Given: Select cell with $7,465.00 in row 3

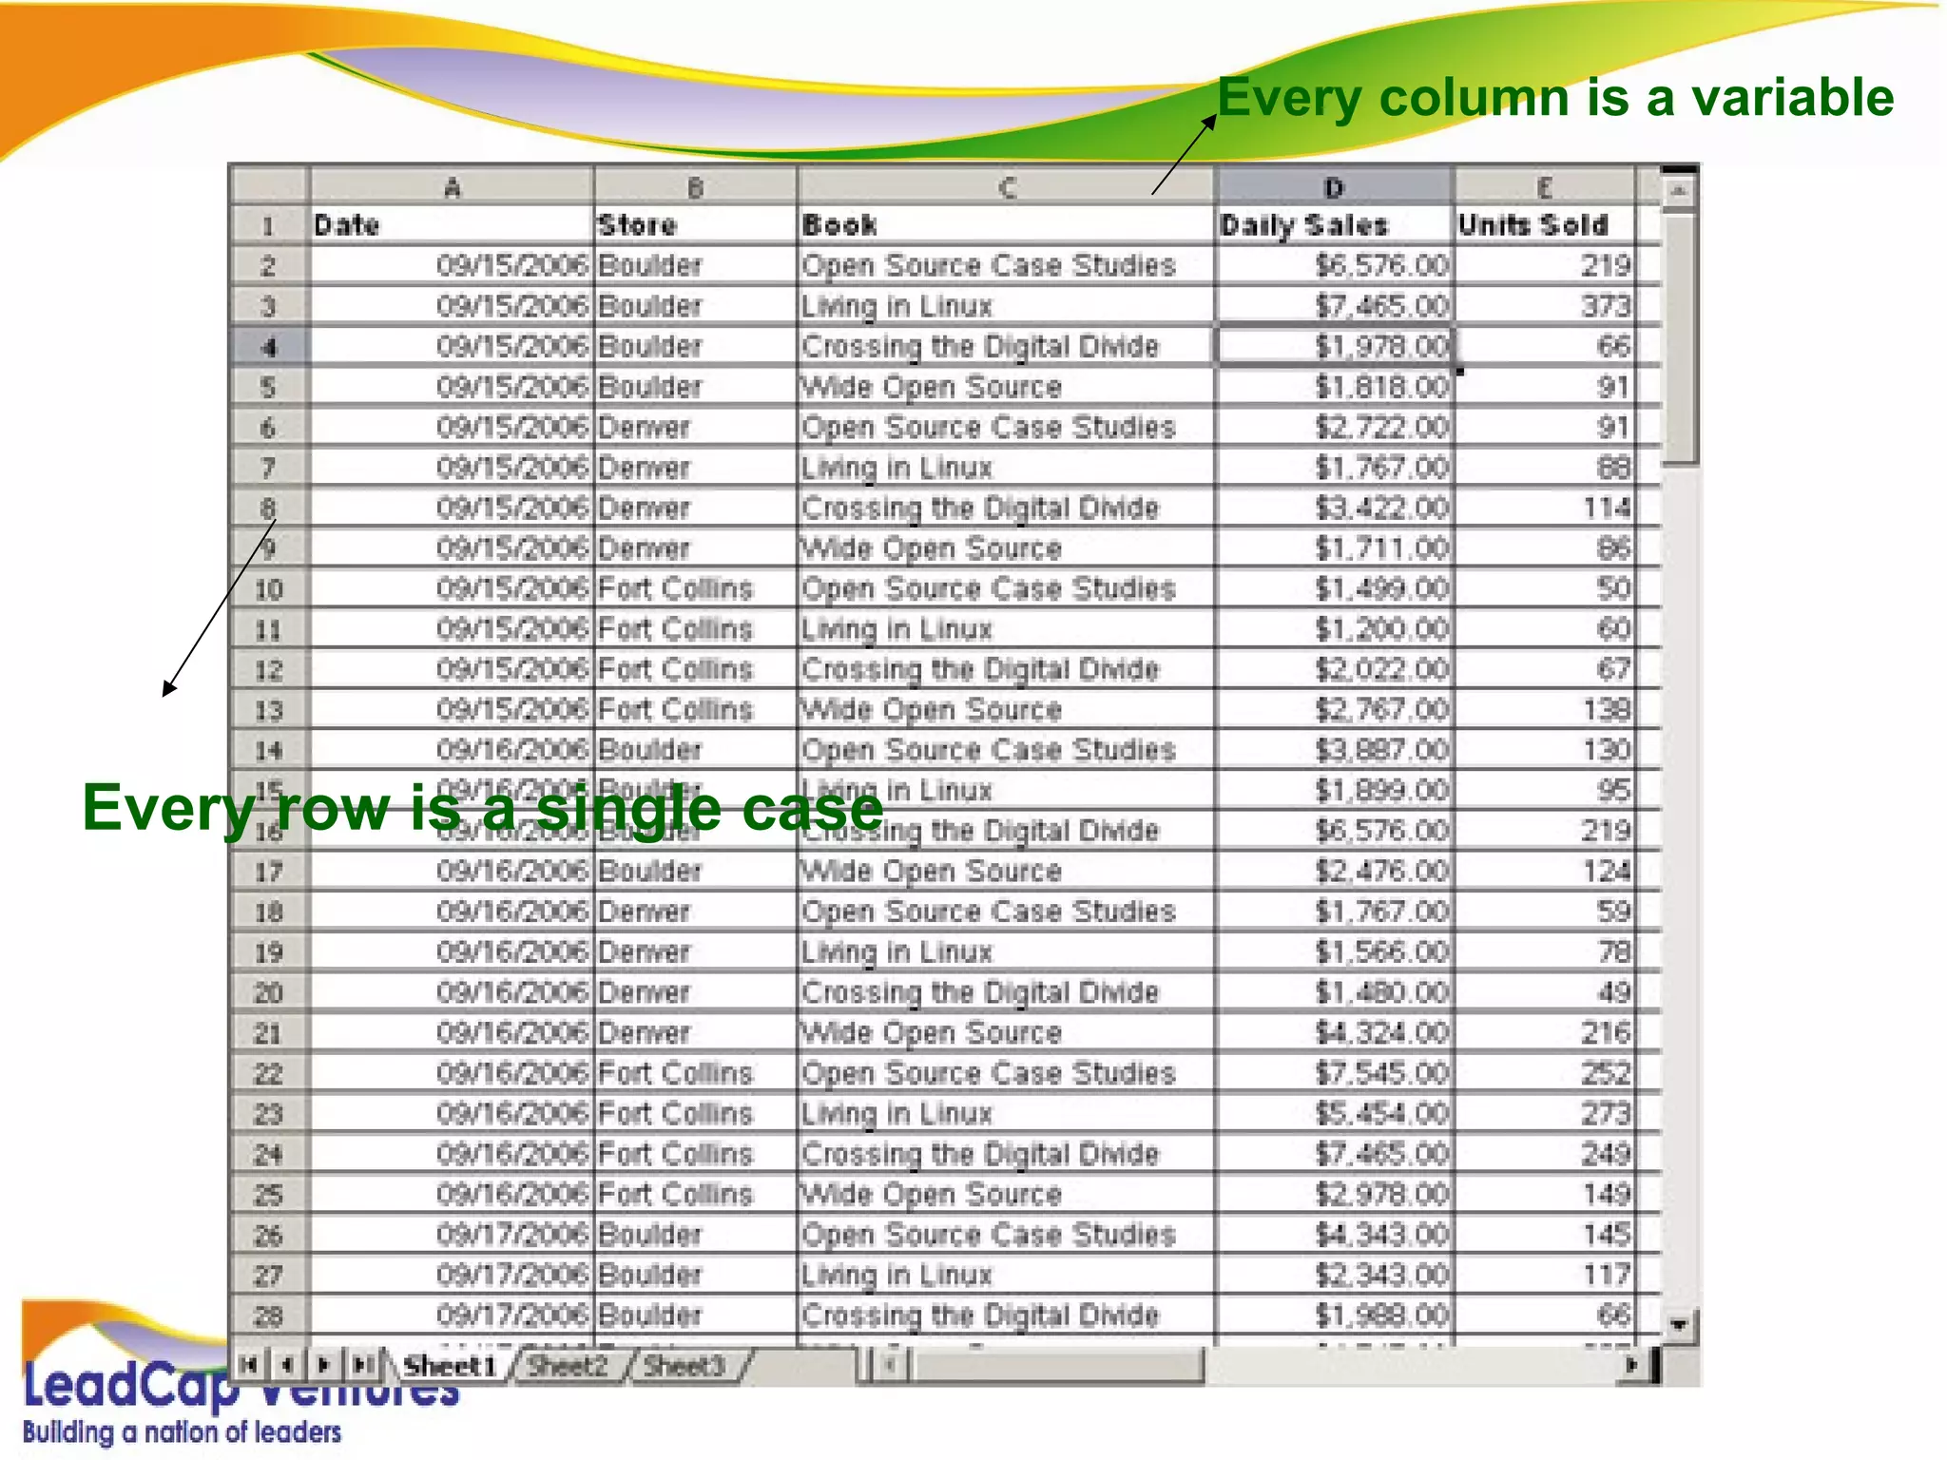Looking at the screenshot, I should (1335, 306).
